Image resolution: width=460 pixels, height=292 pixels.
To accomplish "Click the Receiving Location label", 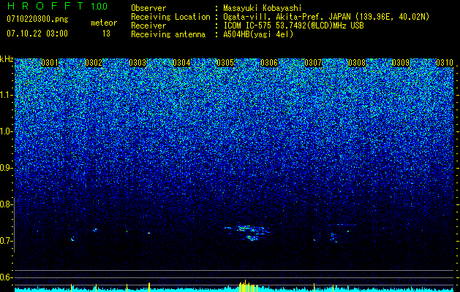I will tap(170, 17).
